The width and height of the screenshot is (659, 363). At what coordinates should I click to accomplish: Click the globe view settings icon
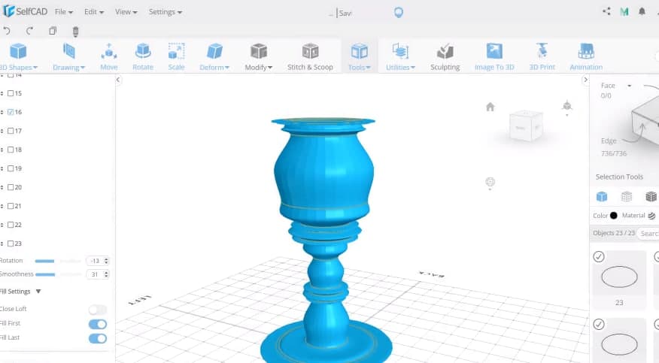(490, 182)
